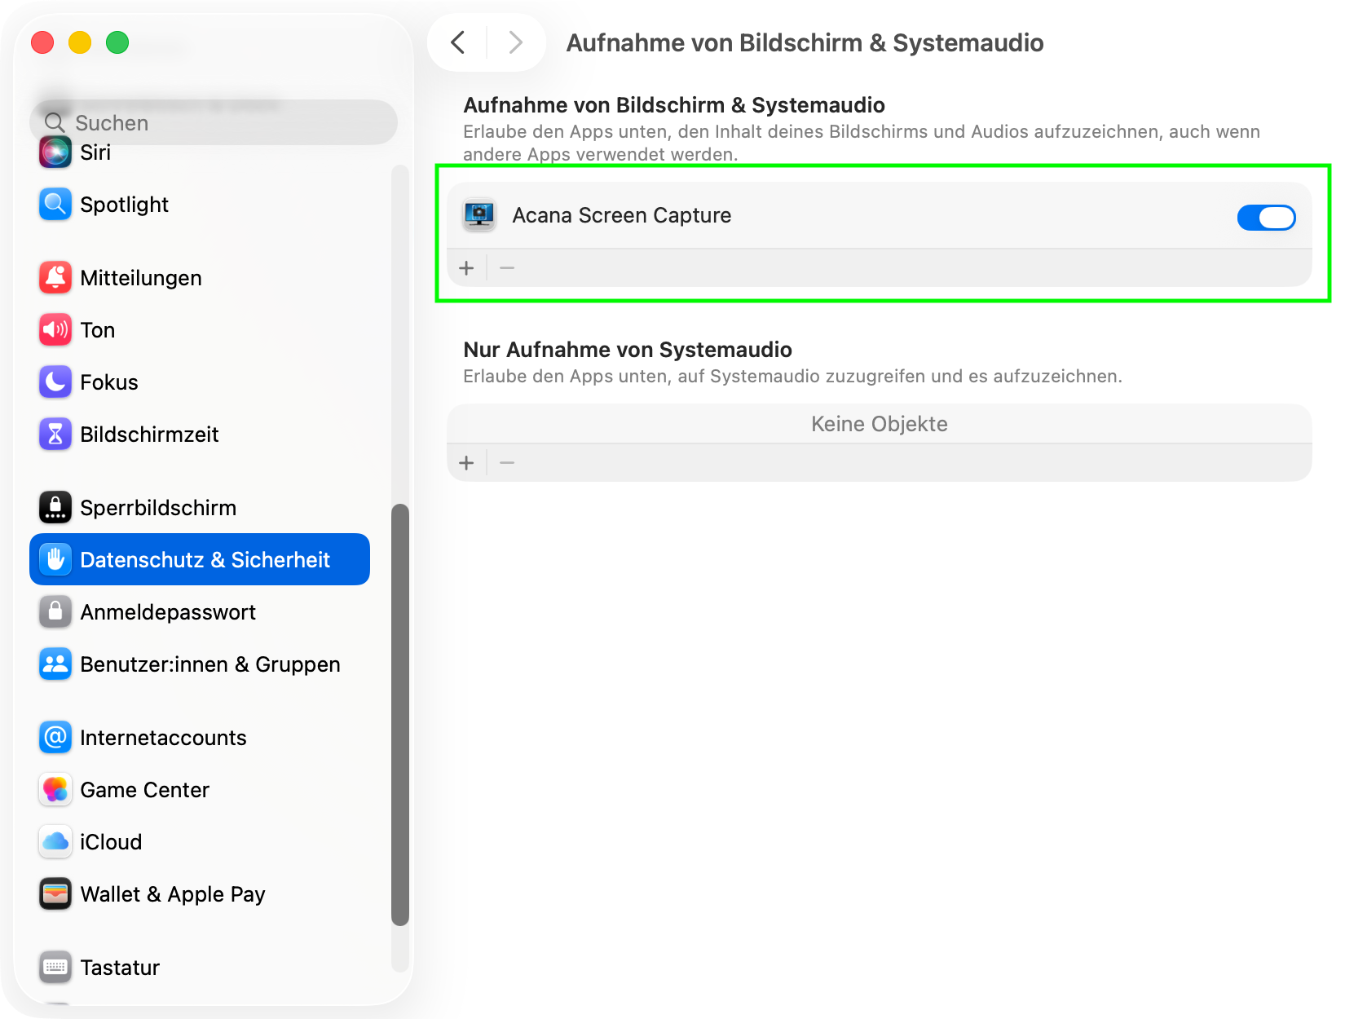Click the Acana Screen Capture app icon
1345x1019 pixels.
(479, 215)
